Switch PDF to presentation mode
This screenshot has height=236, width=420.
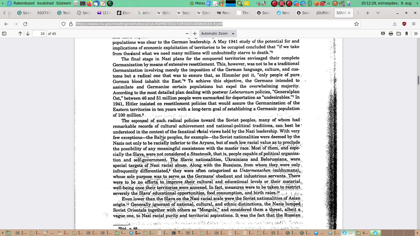(x=383, y=34)
